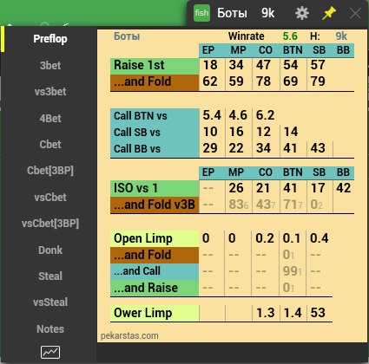The height and width of the screenshot is (364, 369).
Task: Click Raise-and-Fold CO value 78
Action: point(263,81)
